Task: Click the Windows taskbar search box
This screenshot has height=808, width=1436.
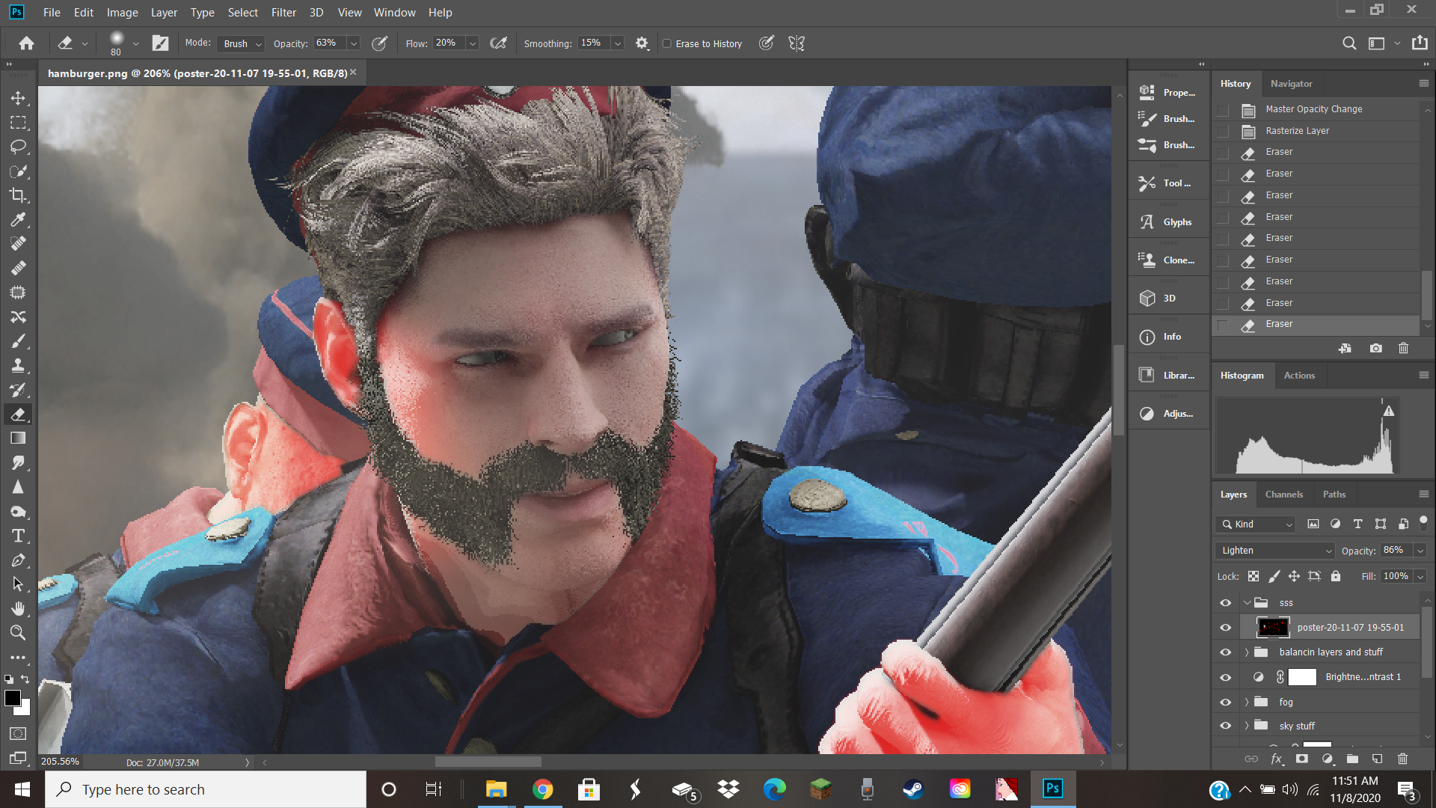Action: coord(206,789)
